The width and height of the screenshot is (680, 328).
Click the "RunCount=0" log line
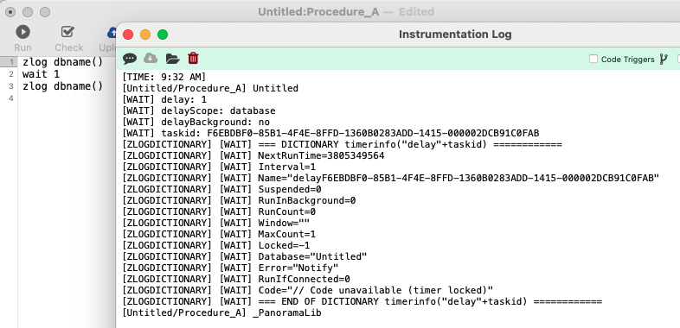click(x=219, y=212)
